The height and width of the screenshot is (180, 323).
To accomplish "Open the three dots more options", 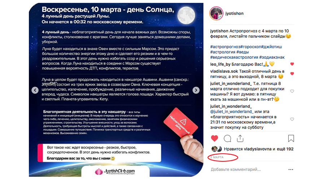I will tap(291, 170).
